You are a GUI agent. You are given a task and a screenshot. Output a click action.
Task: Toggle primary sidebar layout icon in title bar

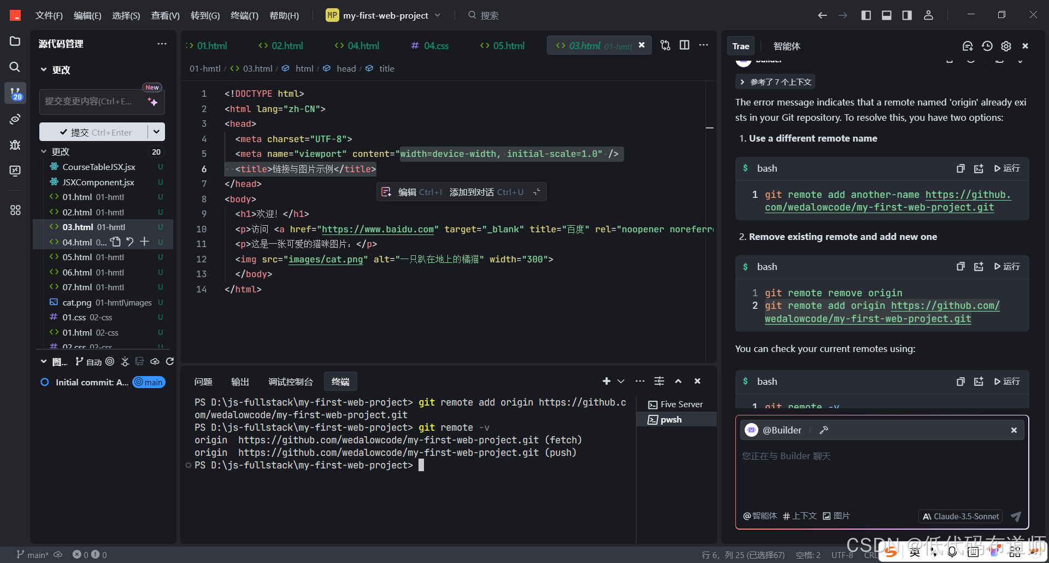(866, 15)
